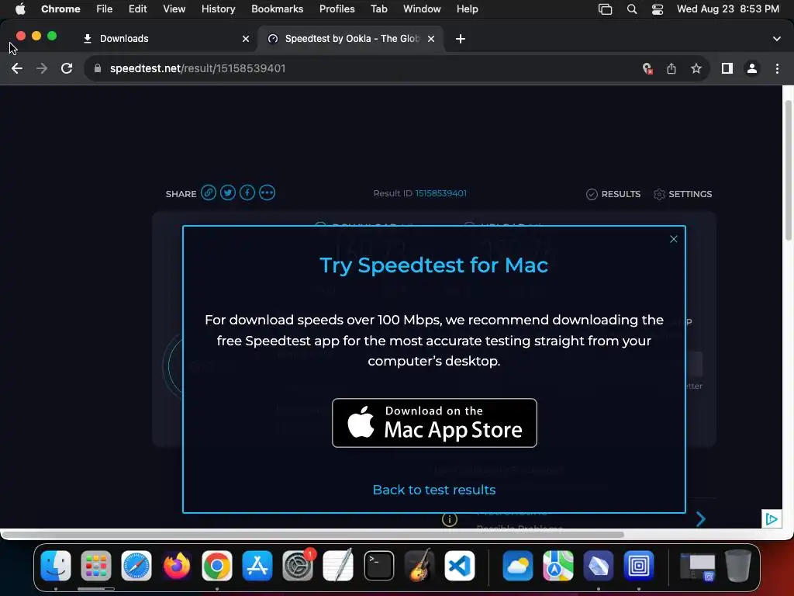
Task: Go back in browser history
Action: [17, 68]
